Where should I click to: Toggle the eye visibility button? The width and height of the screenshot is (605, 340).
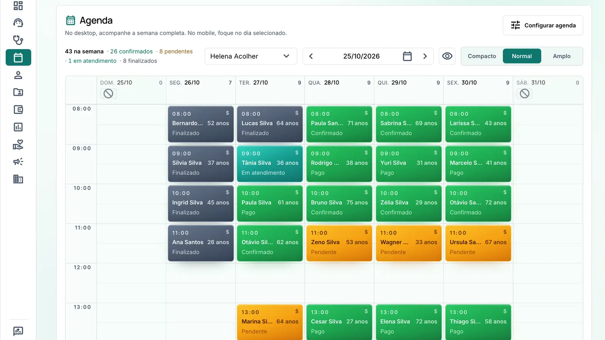coord(447,56)
